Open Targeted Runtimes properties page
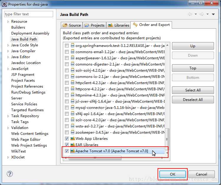The width and height of the screenshot is (221, 185). (27, 110)
